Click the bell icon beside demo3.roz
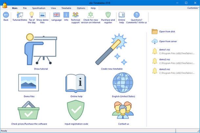Image resolution: width=200 pixels, height=133 pixels. pyautogui.click(x=155, y=71)
